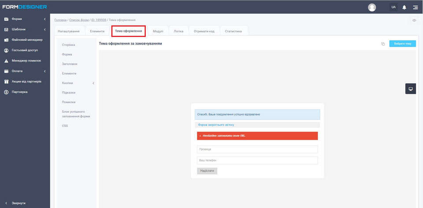Click the Оплата card icon

[7, 71]
